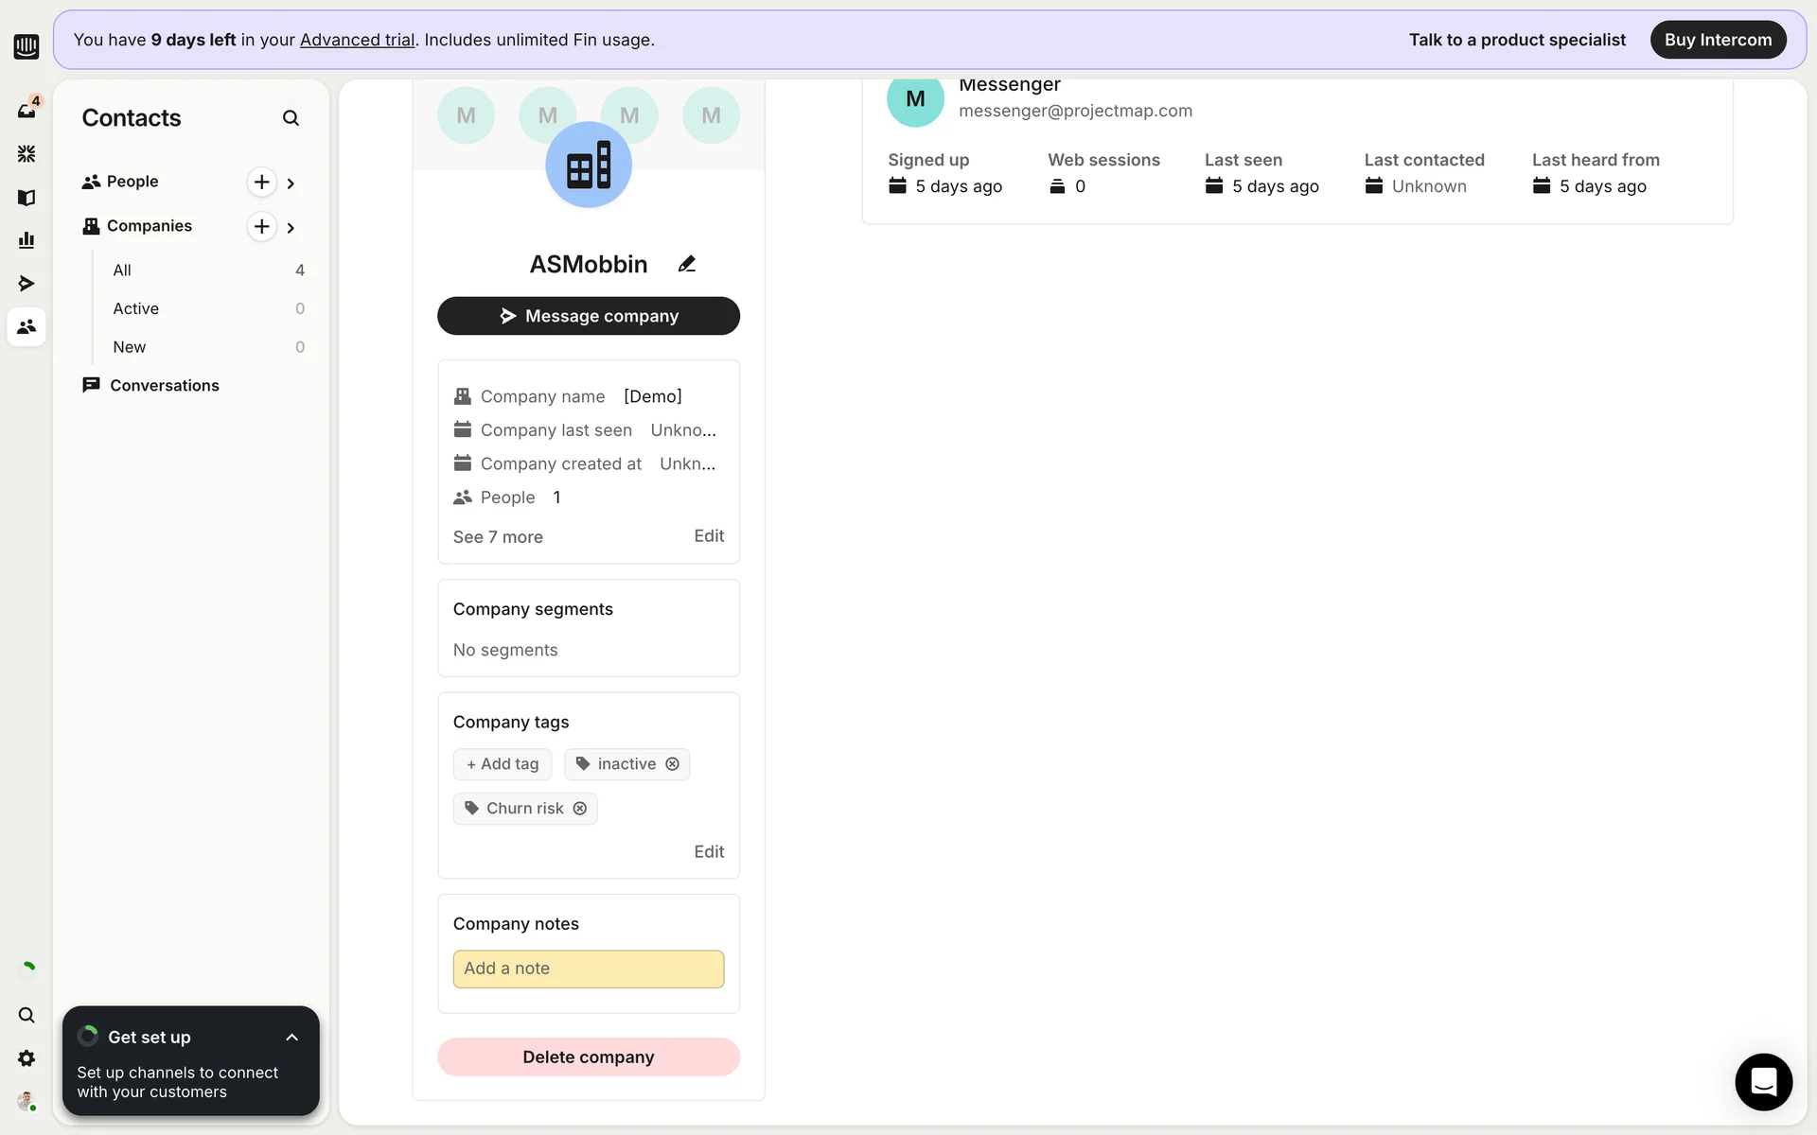Open Knowledge book icon in sidebar

(26, 197)
